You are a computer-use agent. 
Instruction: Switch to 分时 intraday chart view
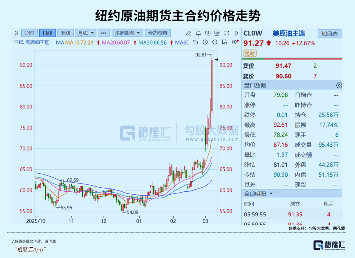[x=29, y=33]
